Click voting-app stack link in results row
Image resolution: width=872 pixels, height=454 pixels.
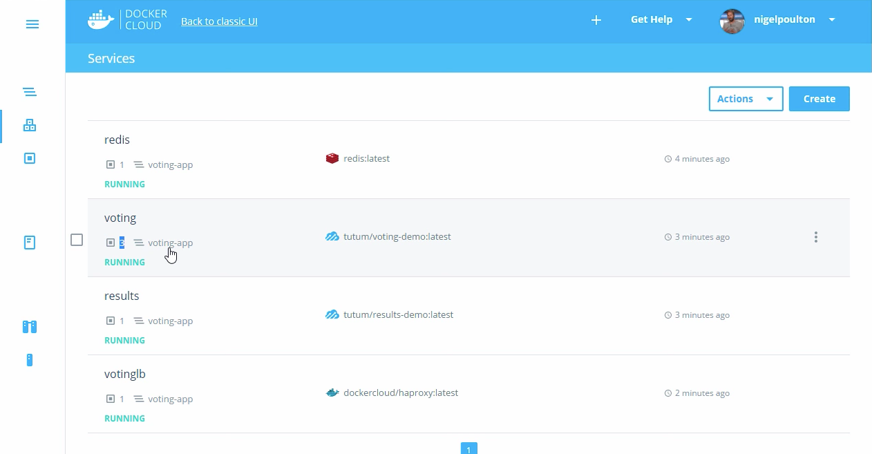tap(170, 321)
